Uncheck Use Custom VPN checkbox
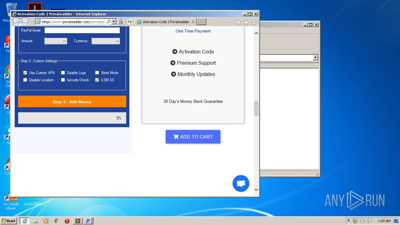The width and height of the screenshot is (400, 225). click(25, 72)
